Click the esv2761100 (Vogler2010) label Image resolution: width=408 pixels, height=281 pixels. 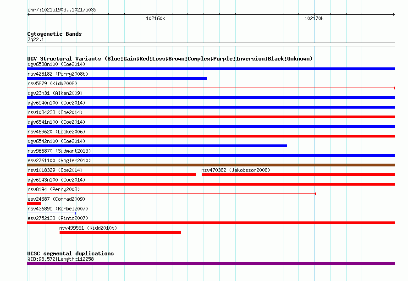59,160
